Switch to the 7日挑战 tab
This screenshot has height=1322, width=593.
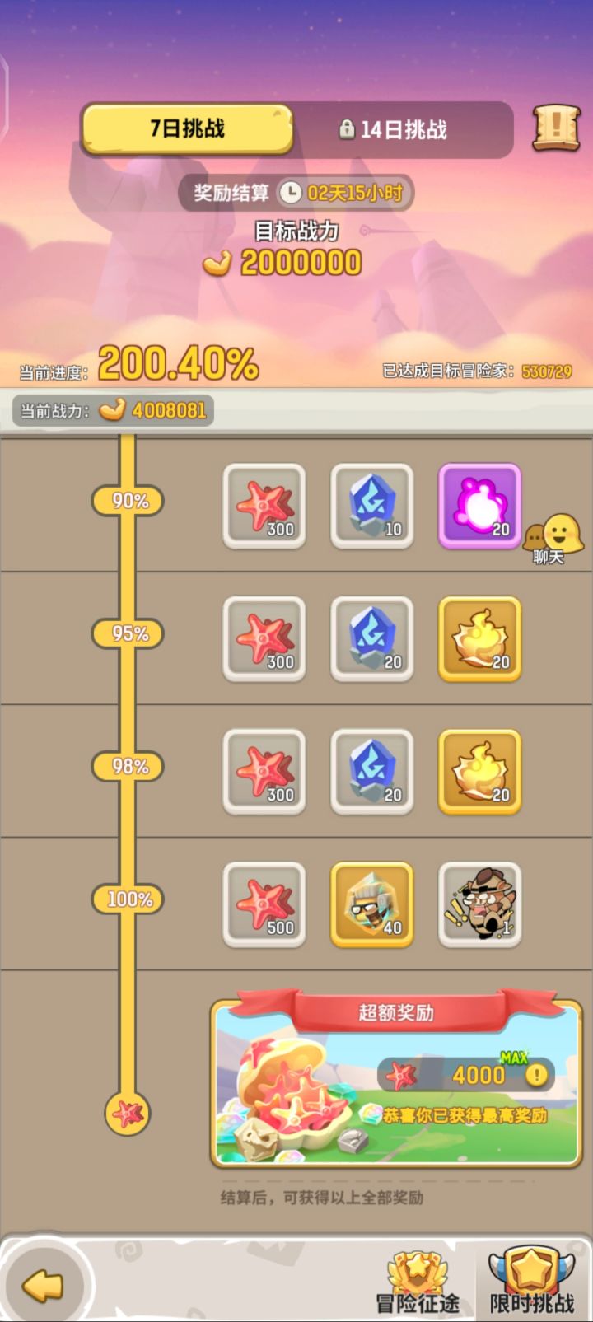point(187,128)
